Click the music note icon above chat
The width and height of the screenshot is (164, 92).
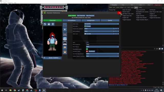pos(160,49)
